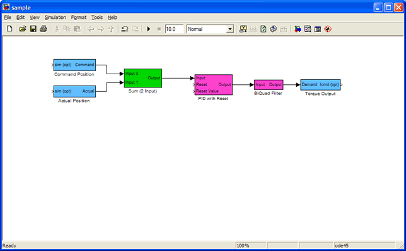Select the BiQuad Filter block
This screenshot has width=406, height=251.
[x=269, y=84]
